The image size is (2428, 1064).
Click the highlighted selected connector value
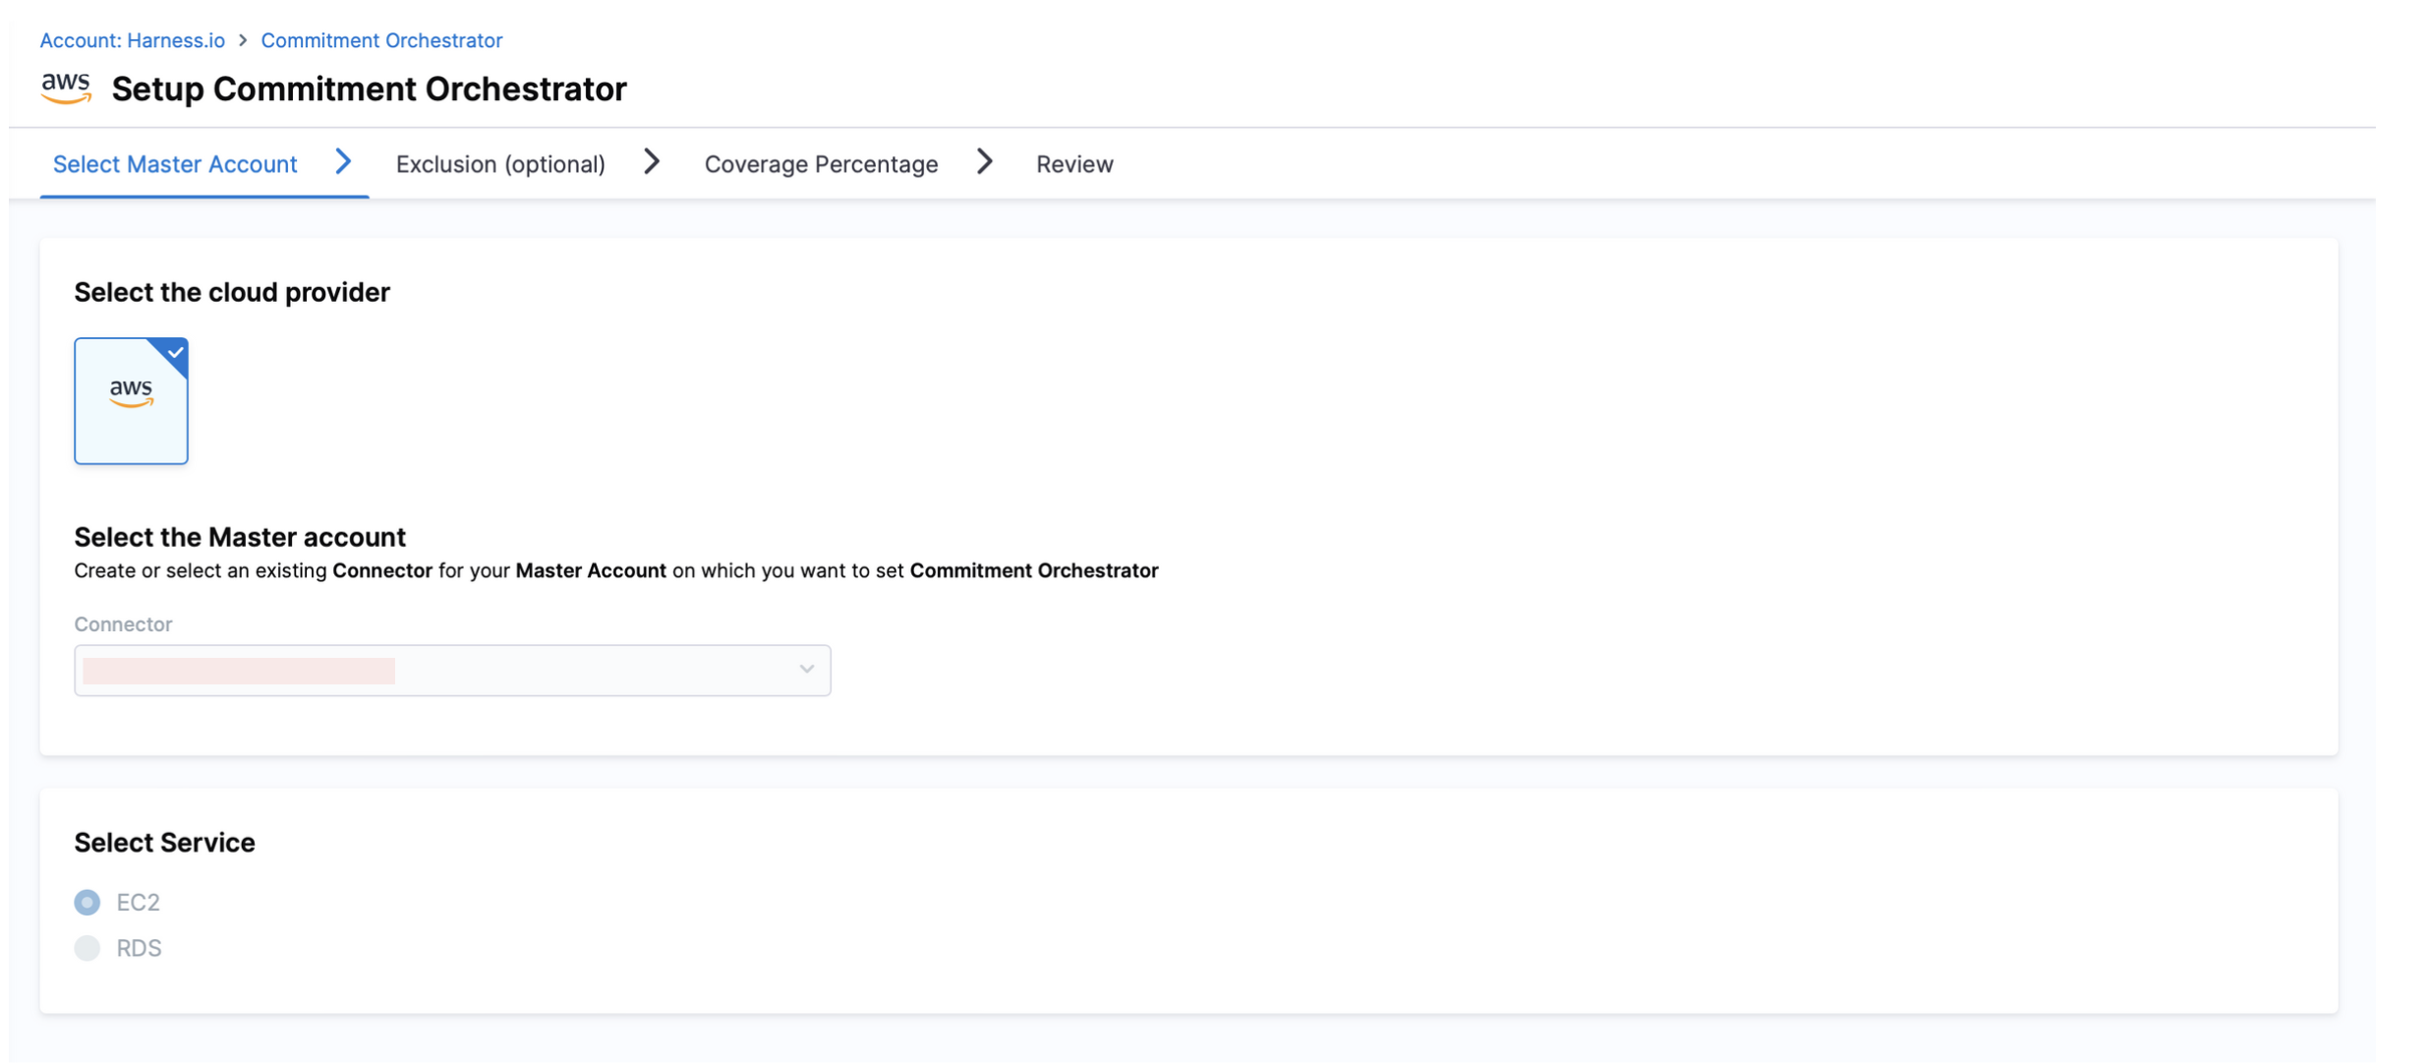point(239,671)
